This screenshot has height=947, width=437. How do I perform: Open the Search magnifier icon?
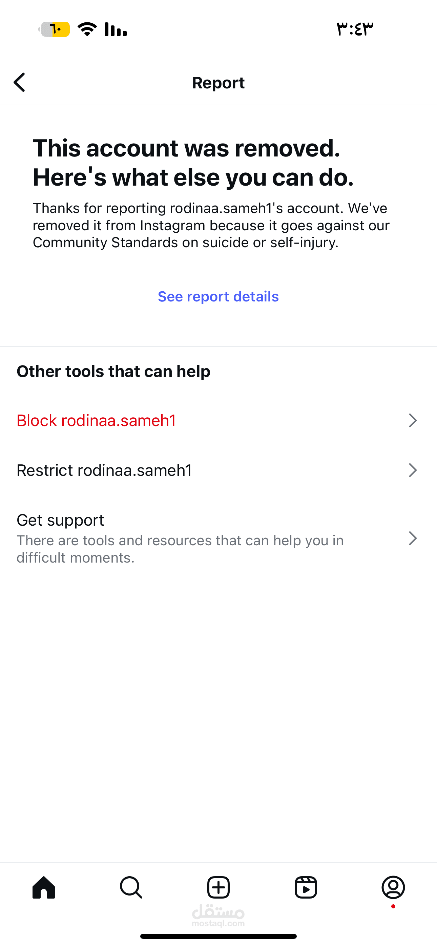131,887
